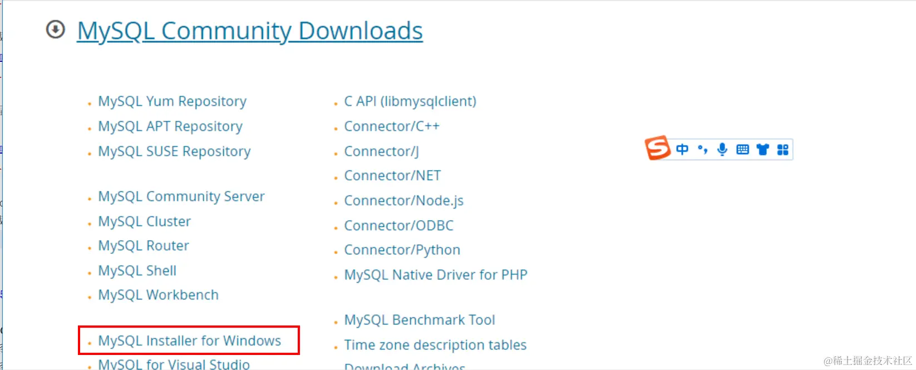916x370 pixels.
Task: Open Time zone description tables link
Action: (435, 345)
